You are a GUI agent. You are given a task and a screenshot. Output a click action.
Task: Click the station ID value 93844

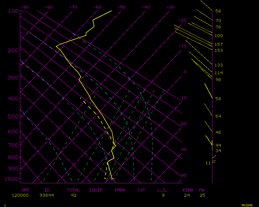(47, 195)
